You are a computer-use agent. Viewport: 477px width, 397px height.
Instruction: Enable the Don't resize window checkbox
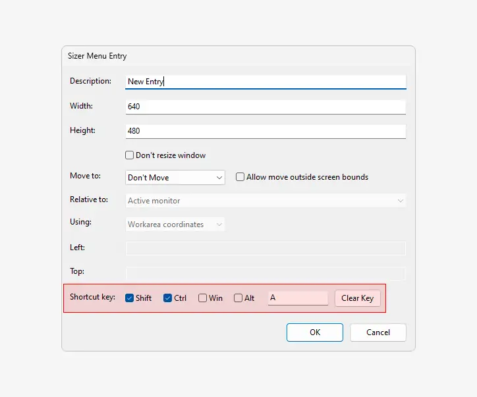(130, 155)
